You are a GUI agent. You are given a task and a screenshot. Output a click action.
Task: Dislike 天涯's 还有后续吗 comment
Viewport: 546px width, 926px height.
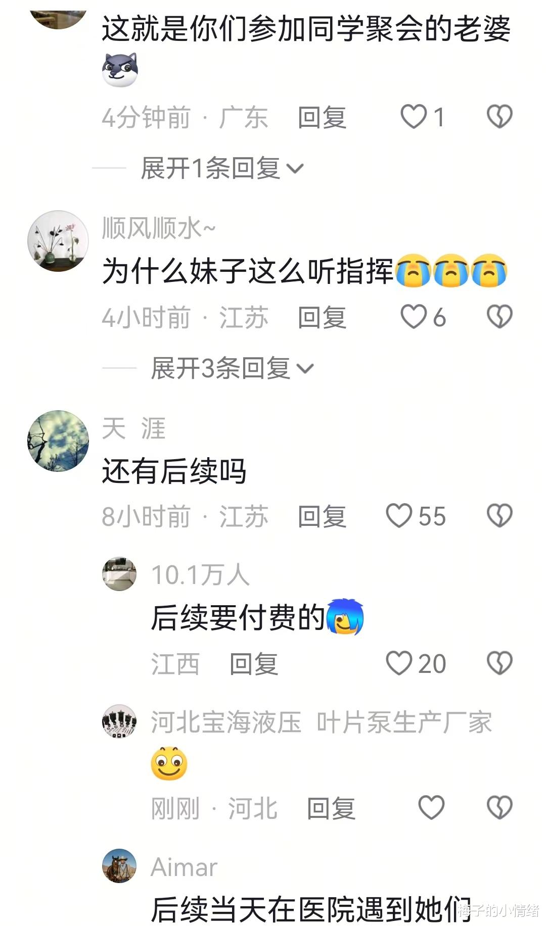click(499, 516)
